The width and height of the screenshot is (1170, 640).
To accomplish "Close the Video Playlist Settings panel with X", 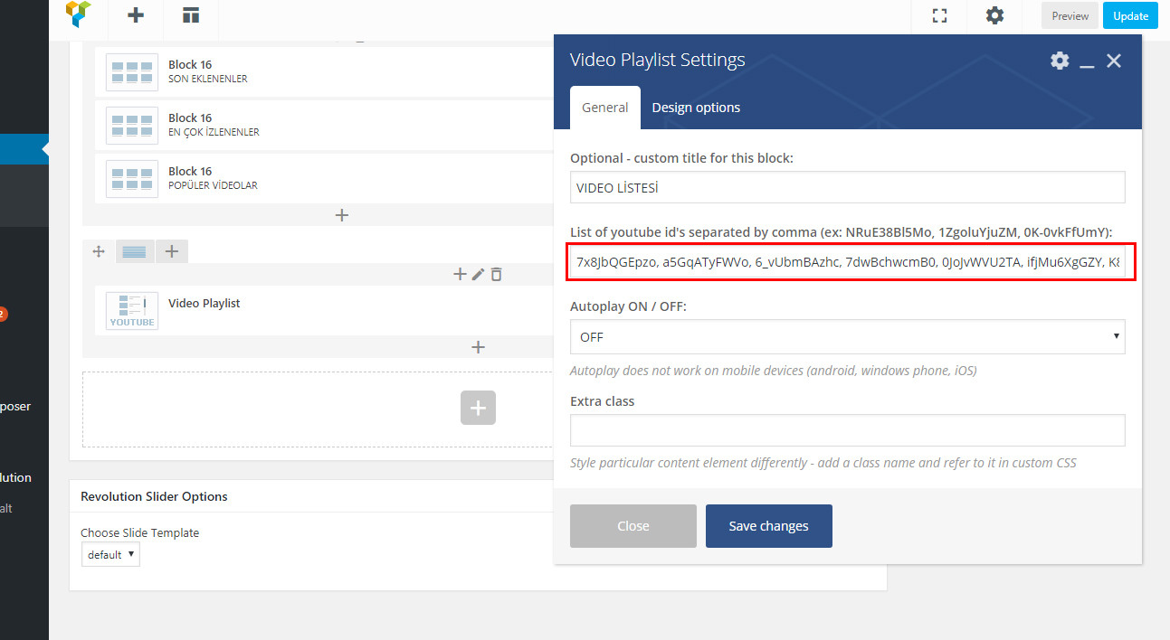I will (x=1114, y=61).
